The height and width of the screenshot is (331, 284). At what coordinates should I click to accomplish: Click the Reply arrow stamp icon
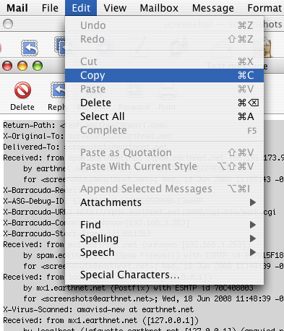(58, 90)
